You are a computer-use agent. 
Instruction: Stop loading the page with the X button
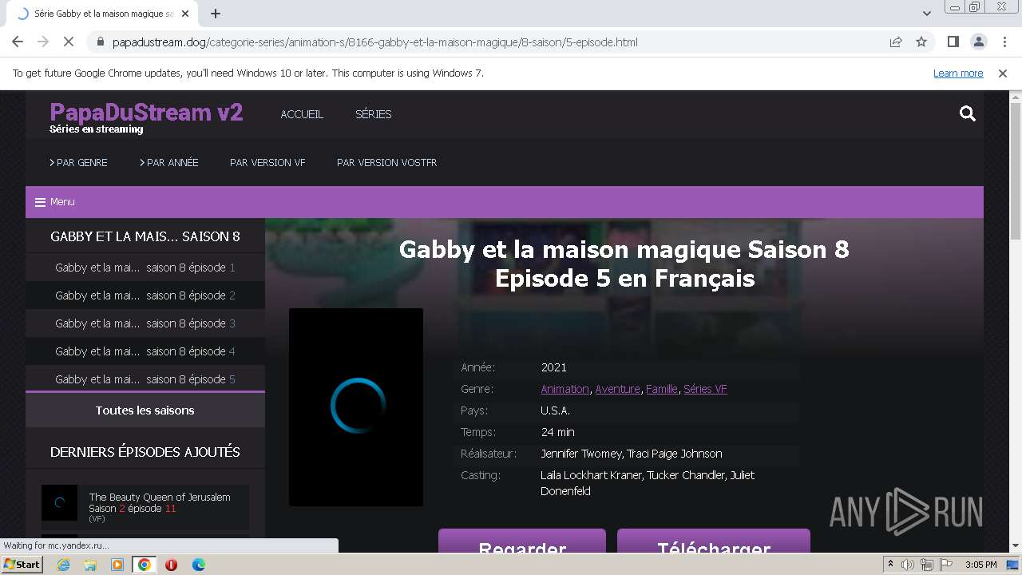(x=68, y=42)
